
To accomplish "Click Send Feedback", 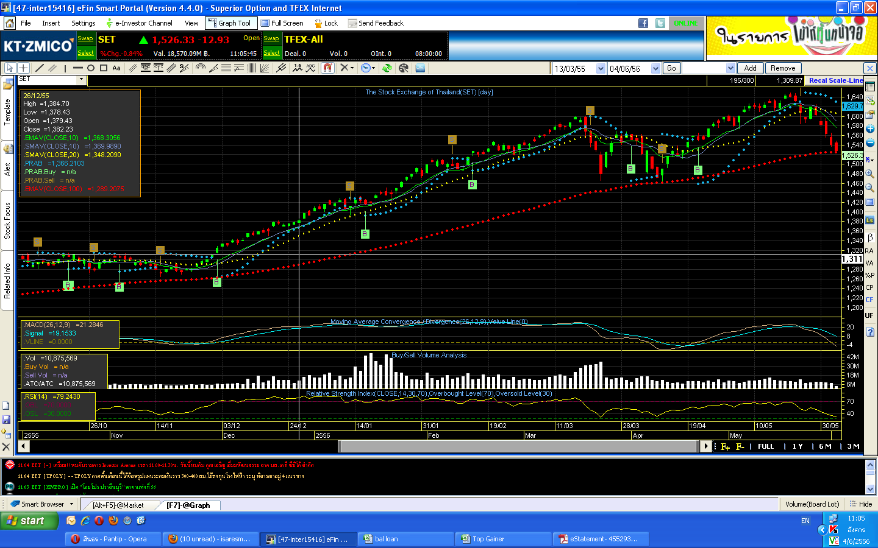I will coord(376,23).
